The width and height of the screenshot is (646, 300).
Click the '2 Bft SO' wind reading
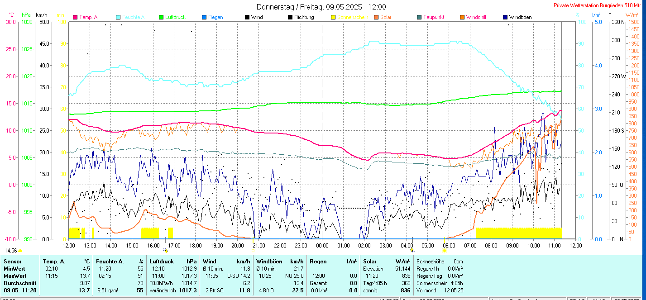click(215, 290)
